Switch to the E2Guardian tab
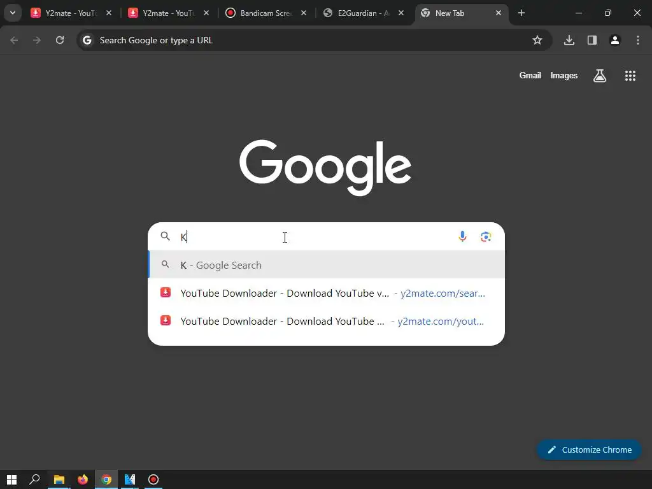 pyautogui.click(x=364, y=13)
